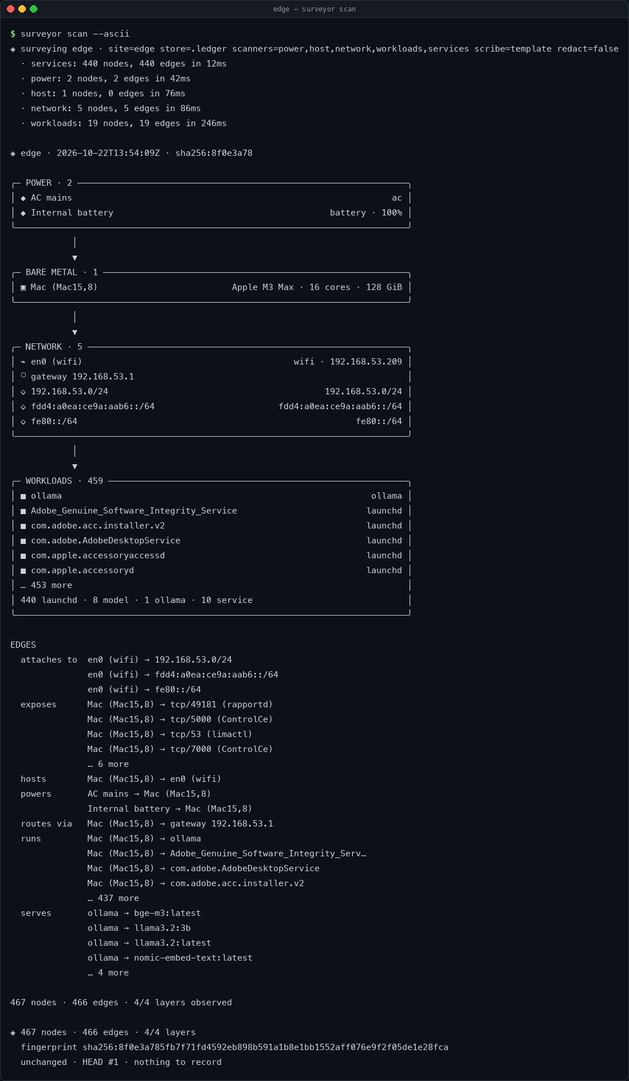Click '… 437 more' under runs
The height and width of the screenshot is (1081, 629).
coord(113,898)
